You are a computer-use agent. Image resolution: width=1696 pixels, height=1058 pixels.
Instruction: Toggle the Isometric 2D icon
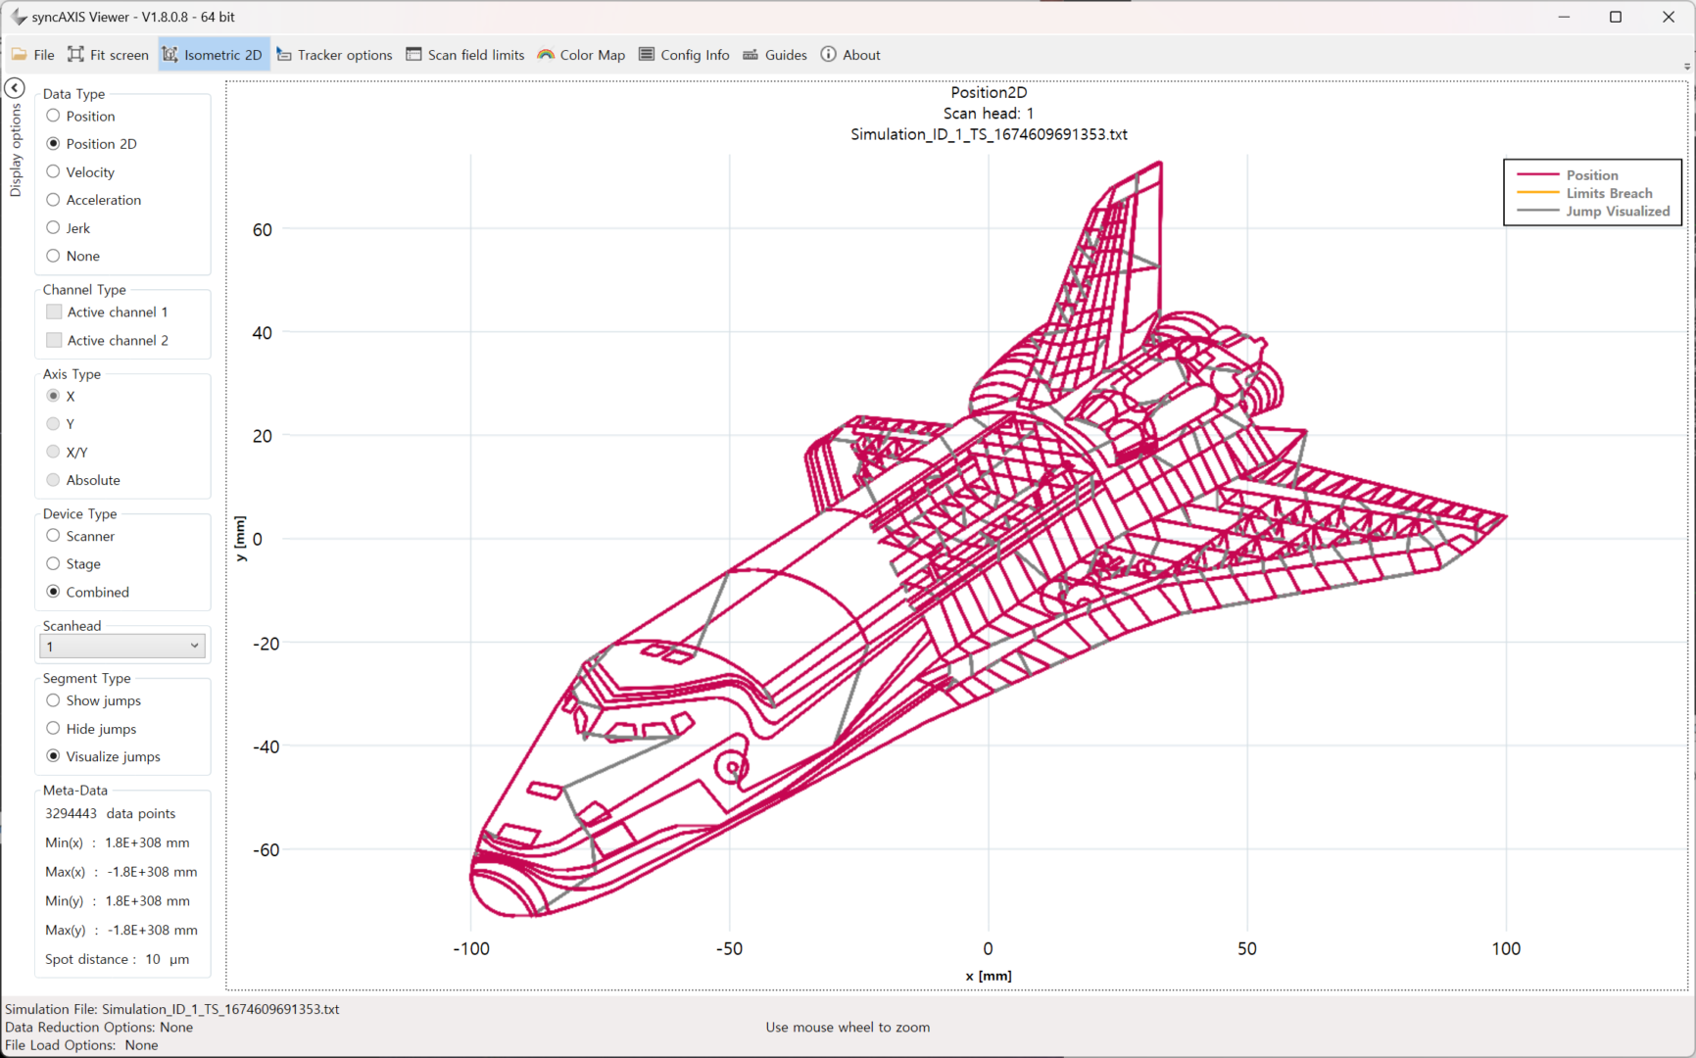click(x=170, y=55)
